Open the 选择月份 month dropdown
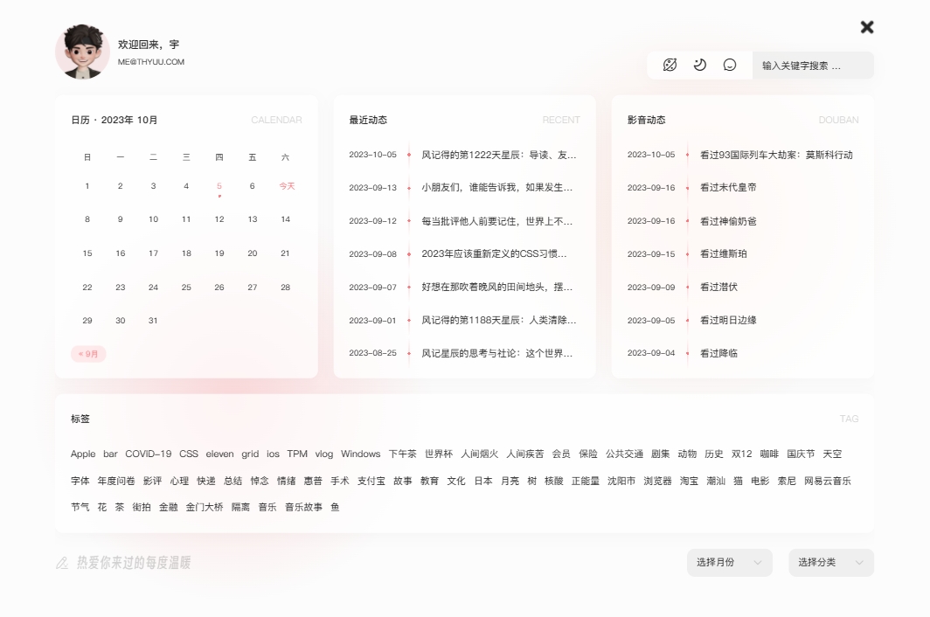The image size is (930, 617). click(729, 563)
